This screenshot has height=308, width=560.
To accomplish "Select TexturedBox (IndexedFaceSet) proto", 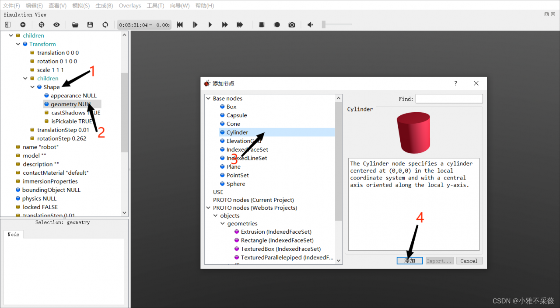I will tap(280, 249).
